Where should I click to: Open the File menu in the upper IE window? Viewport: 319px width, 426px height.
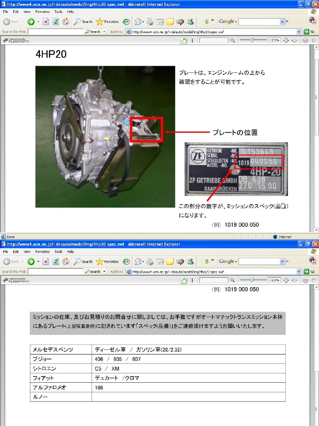click(5, 12)
